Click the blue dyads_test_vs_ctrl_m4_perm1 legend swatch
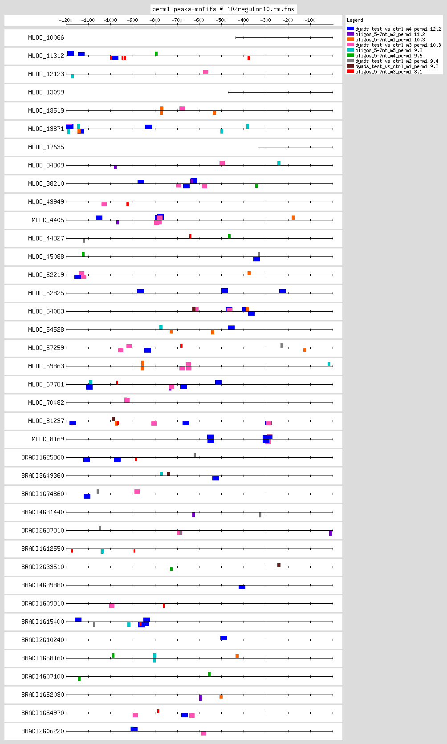This screenshot has width=447, height=744. (350, 29)
